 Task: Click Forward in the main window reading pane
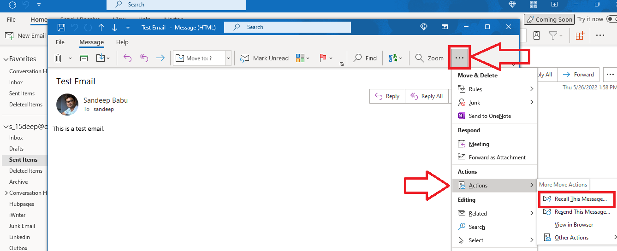(x=579, y=75)
